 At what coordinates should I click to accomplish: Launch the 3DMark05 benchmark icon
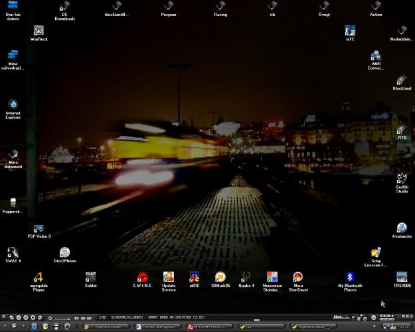(220, 278)
